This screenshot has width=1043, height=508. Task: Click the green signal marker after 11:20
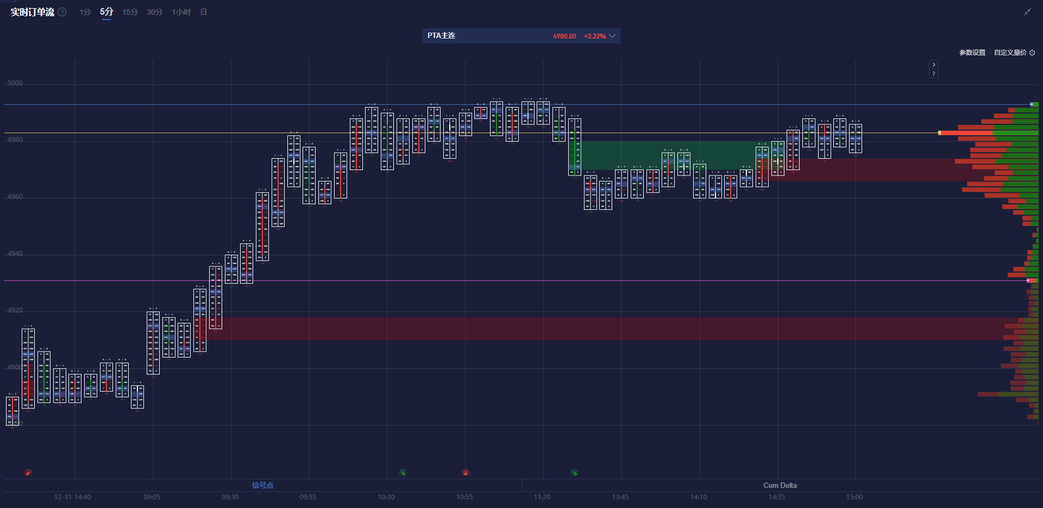coord(574,473)
